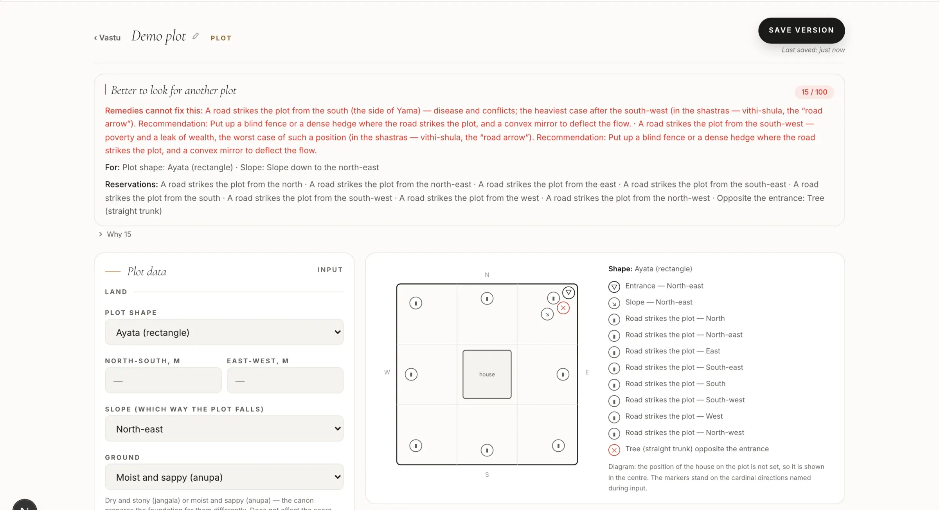Click the road marker in the north-west corner cell

click(x=416, y=303)
